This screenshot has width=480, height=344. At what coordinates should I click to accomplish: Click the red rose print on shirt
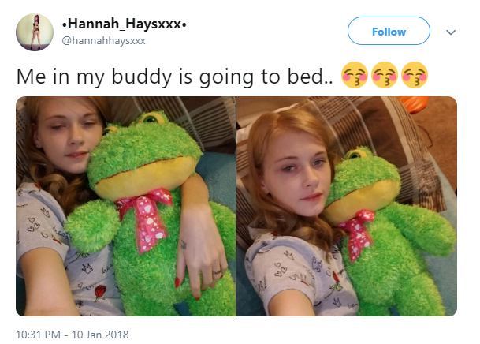tap(100, 292)
